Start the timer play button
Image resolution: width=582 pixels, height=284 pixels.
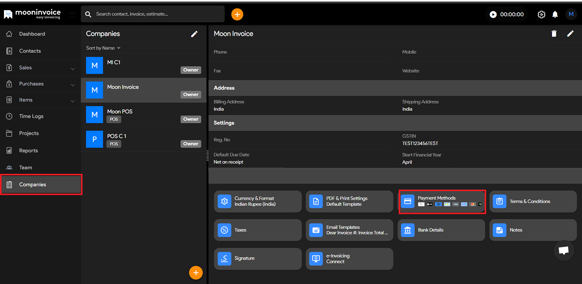tap(493, 14)
